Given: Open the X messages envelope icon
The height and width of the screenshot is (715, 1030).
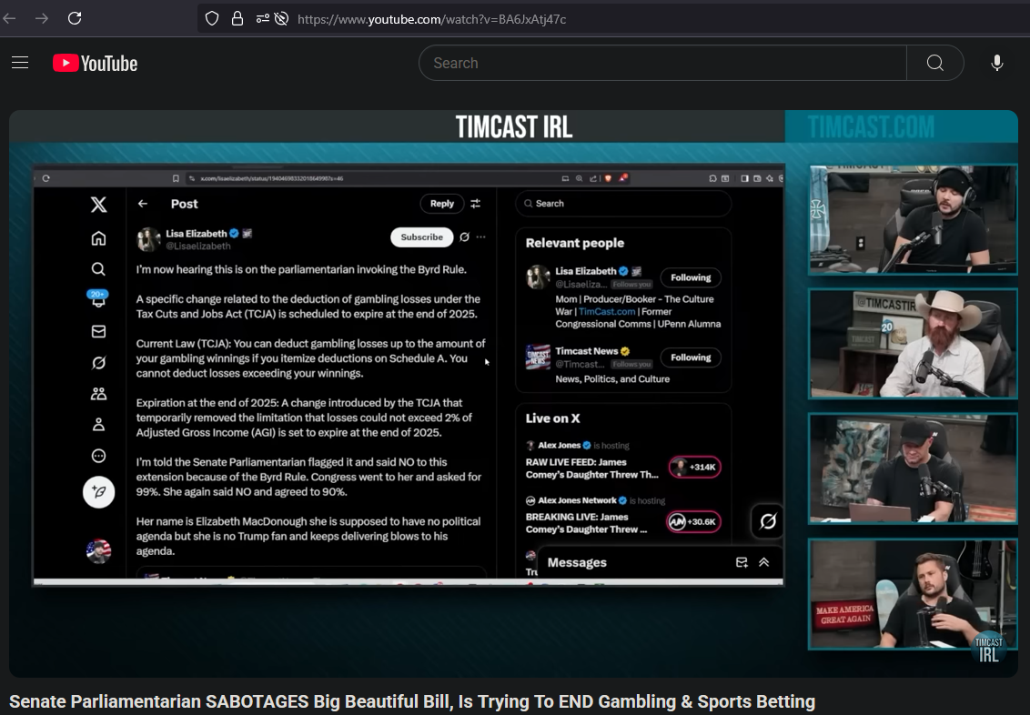Looking at the screenshot, I should 98,331.
